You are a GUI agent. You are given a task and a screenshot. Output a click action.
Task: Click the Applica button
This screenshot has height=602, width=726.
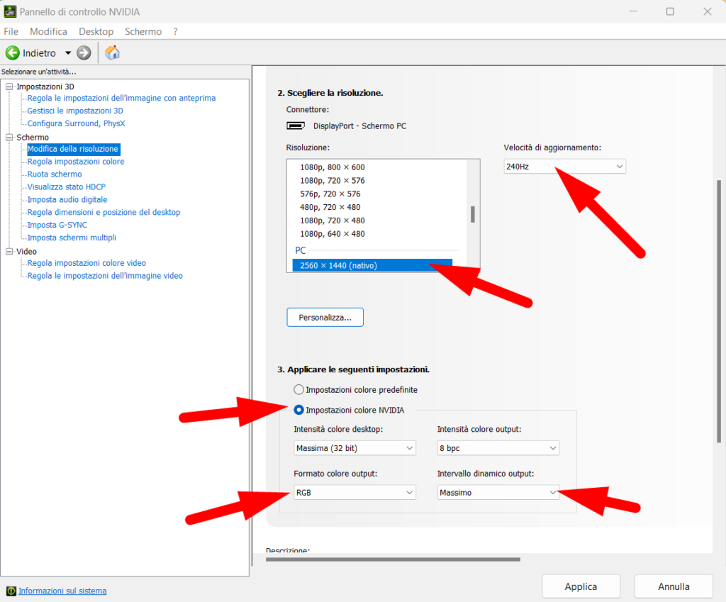(x=581, y=586)
